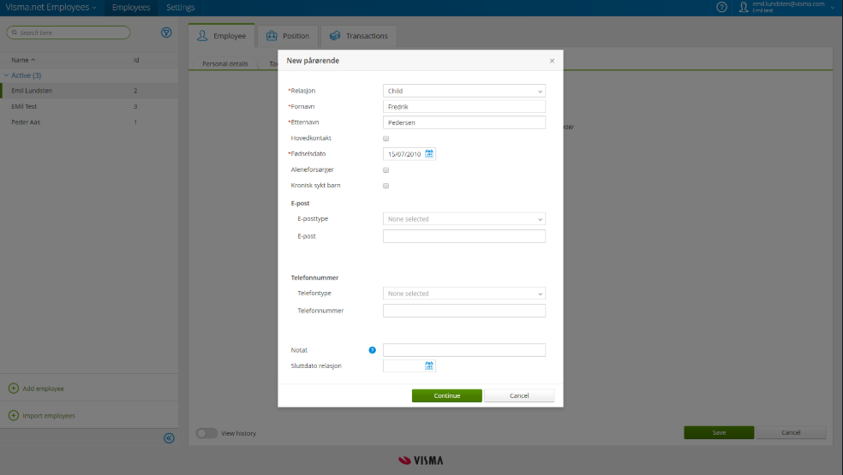Click the Etternavn input field
This screenshot has height=475, width=843.
pyautogui.click(x=464, y=122)
